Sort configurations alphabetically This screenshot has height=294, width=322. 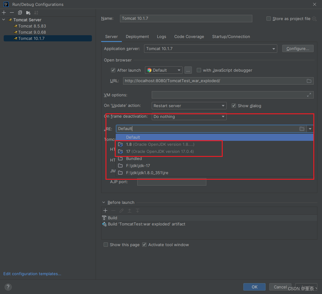(x=36, y=13)
